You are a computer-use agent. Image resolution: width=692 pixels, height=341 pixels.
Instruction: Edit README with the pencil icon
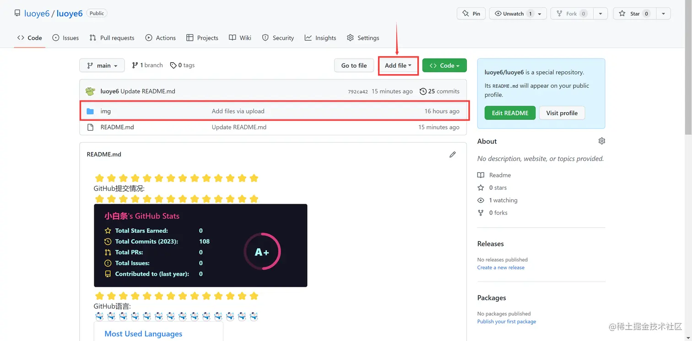(453, 155)
